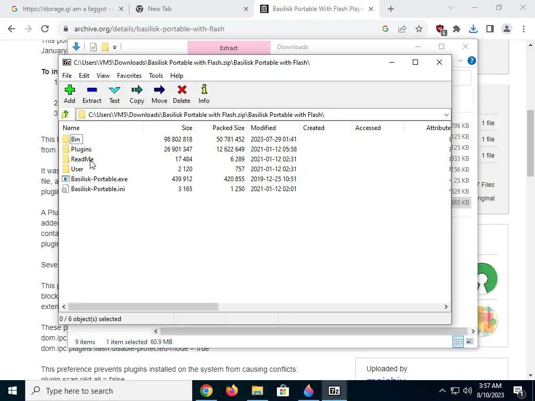The height and width of the screenshot is (401, 535).
Task: Click browser back arrow
Action: coord(11,29)
